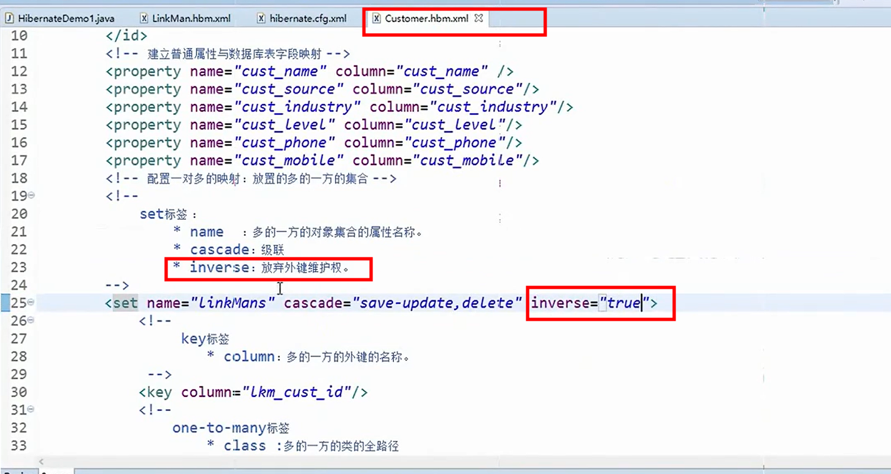Collapse the comment fold at line 26

point(31,320)
